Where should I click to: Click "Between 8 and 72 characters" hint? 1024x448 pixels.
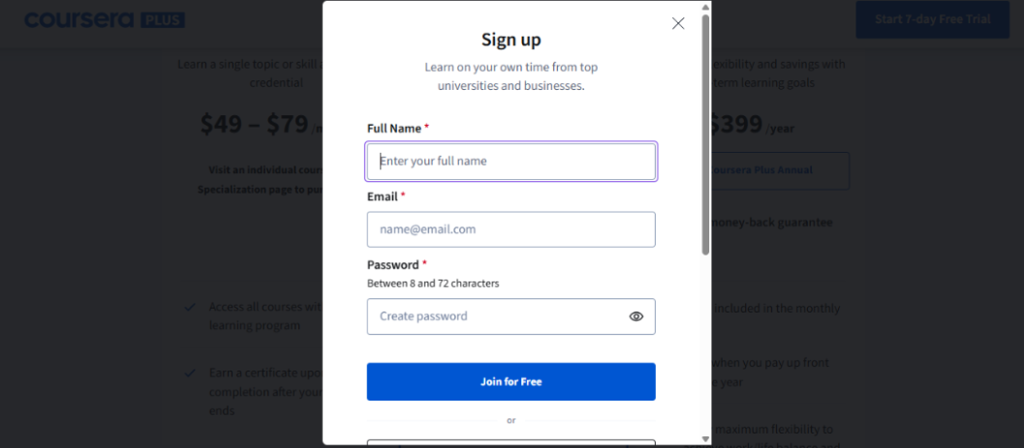[x=433, y=284]
